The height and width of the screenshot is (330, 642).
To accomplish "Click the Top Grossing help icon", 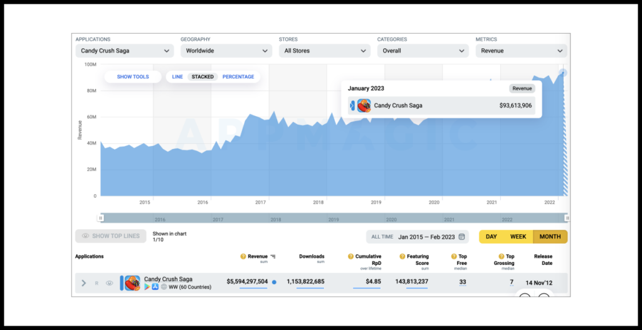I will pos(501,256).
